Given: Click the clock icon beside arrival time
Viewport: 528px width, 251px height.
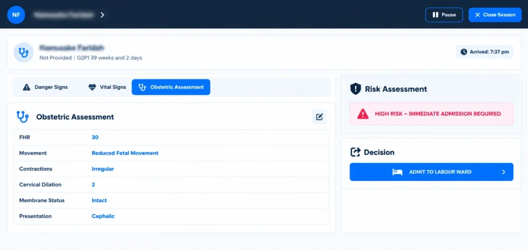Looking at the screenshot, I should 464,52.
